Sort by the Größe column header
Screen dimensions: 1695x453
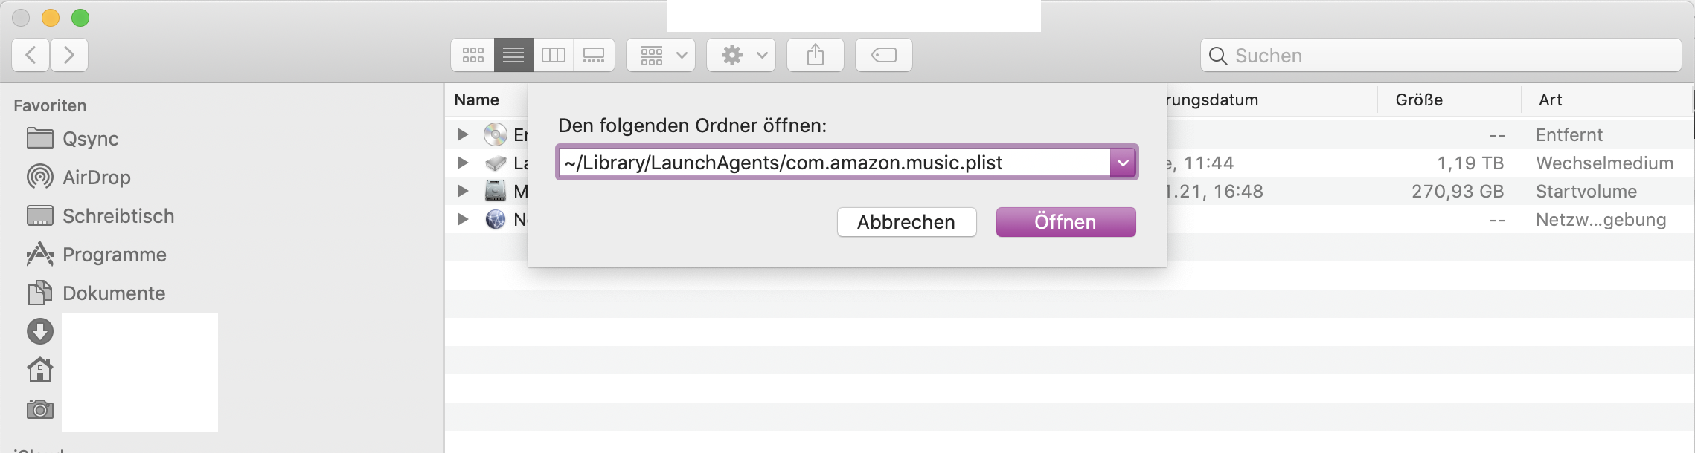click(x=1419, y=100)
